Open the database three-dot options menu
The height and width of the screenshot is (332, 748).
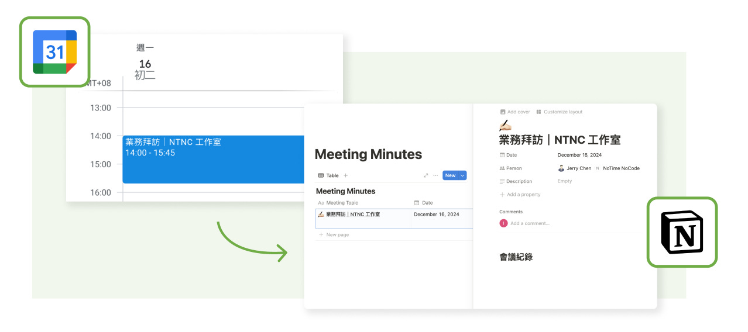point(435,175)
